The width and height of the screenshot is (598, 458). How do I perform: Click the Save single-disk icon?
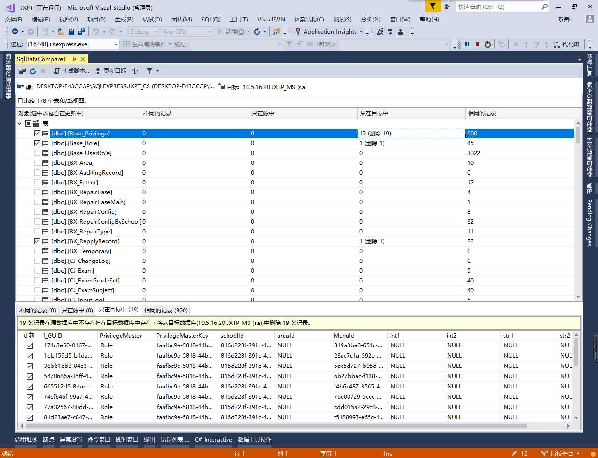tap(71, 31)
